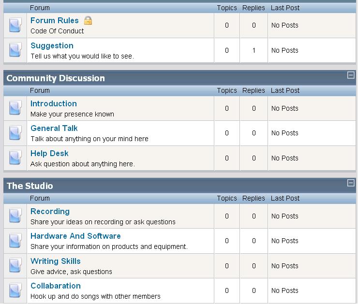The image size is (358, 304).
Task: Click the forum status icon beside Forum Rules
Action: pyautogui.click(x=15, y=25)
